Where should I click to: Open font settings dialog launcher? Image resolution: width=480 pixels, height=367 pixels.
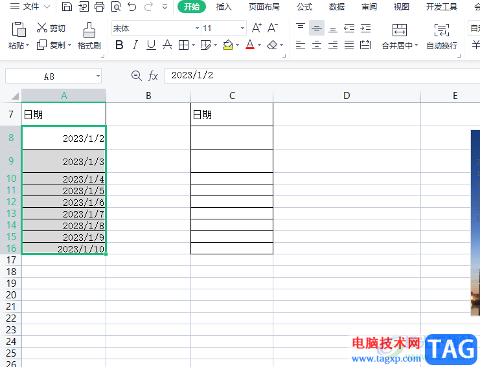pyautogui.click(x=284, y=56)
